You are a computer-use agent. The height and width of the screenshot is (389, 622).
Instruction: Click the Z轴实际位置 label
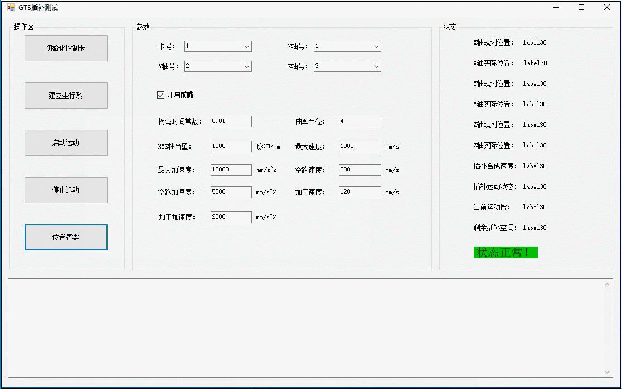[493, 145]
